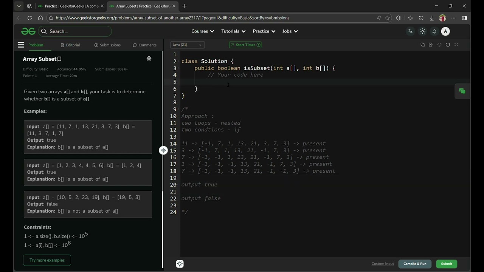Go back to previous page
484x272 pixels.
19,18
